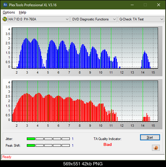Expand the DVD Diagnostic Functions dropdown
This screenshot has width=166, height=167.
(94, 19)
